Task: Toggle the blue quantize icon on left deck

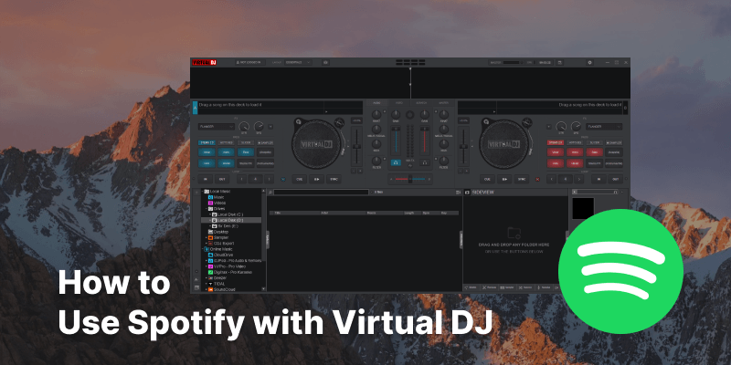Action: (x=282, y=179)
